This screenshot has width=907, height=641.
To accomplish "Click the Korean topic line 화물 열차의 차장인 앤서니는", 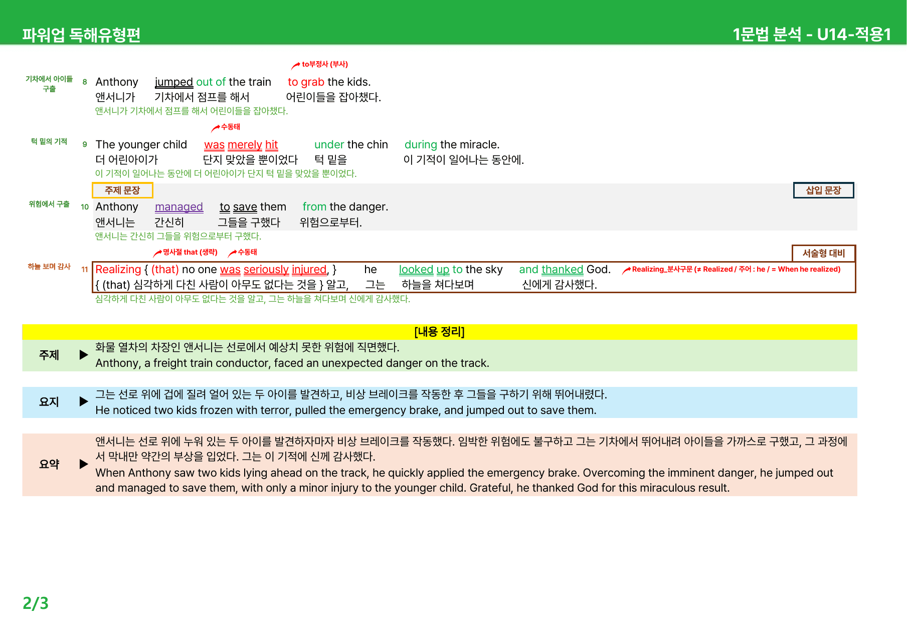I will click(247, 347).
